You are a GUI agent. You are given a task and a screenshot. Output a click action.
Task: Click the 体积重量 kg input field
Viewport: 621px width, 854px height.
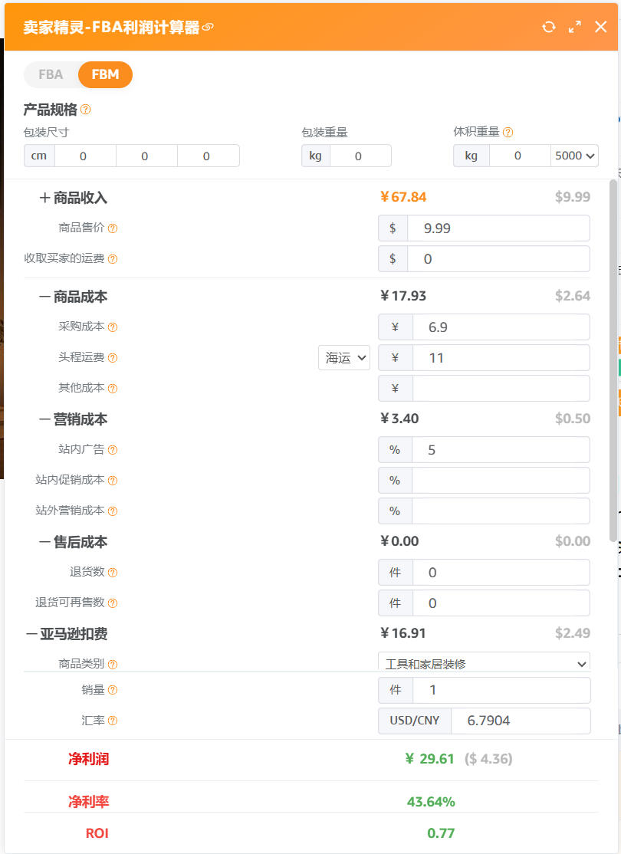pyautogui.click(x=520, y=156)
